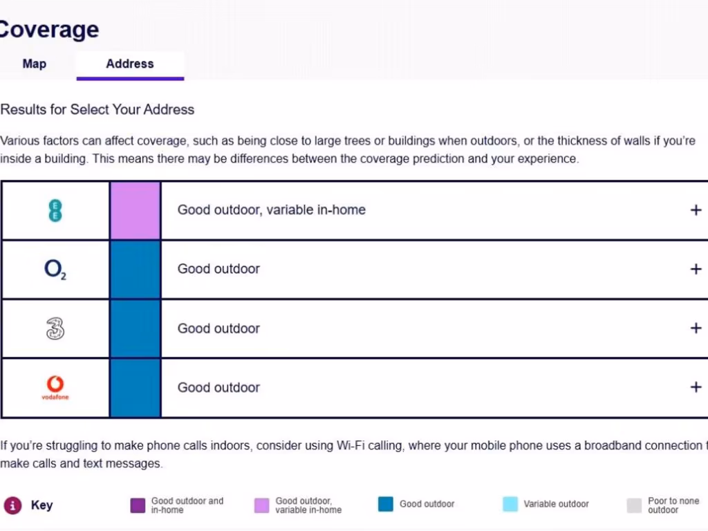
Task: Click the Three network logo
Action: coord(55,328)
